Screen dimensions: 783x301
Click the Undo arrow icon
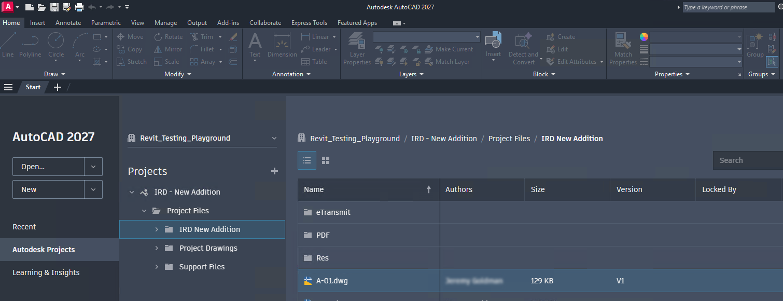pyautogui.click(x=92, y=7)
